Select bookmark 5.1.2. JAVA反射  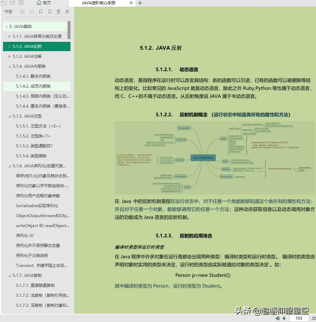click(x=27, y=46)
